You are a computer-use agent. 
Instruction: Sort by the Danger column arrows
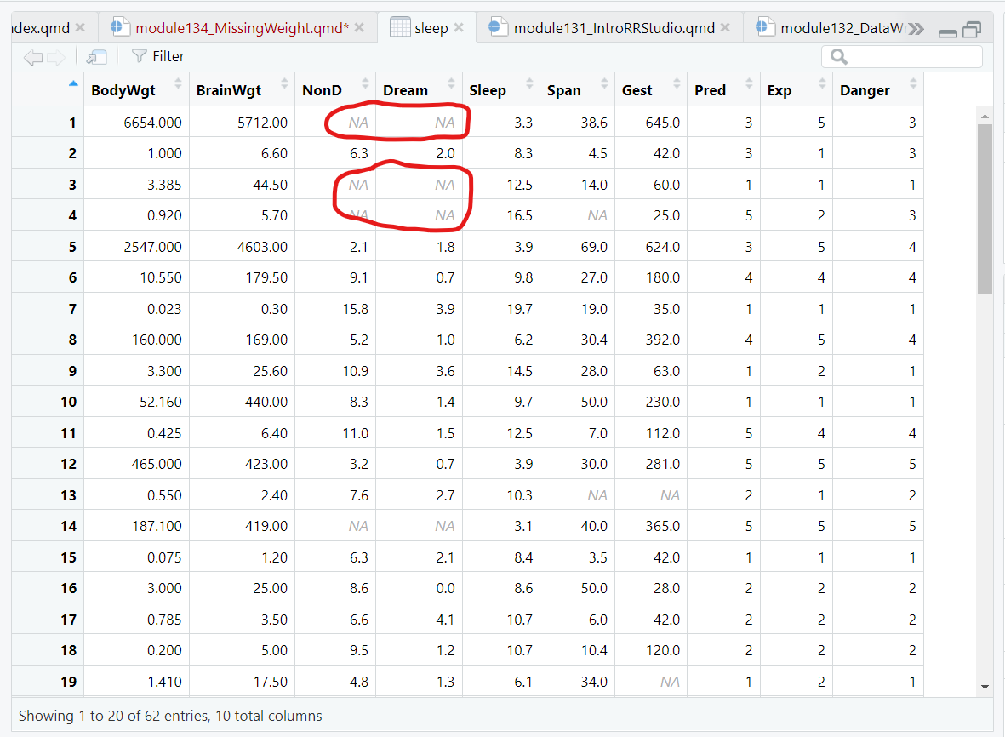913,83
